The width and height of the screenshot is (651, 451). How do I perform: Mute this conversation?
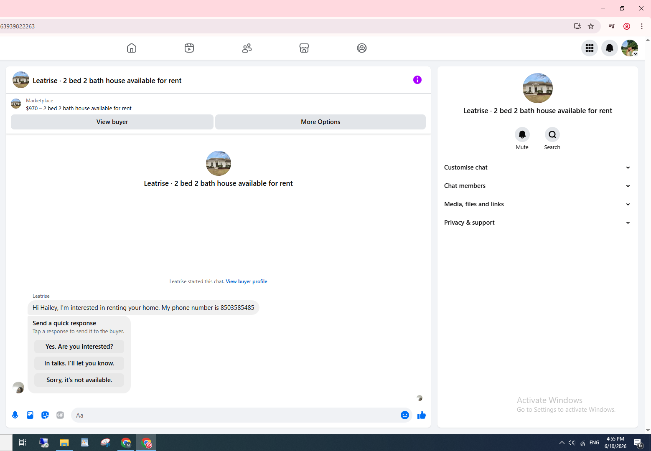click(522, 134)
